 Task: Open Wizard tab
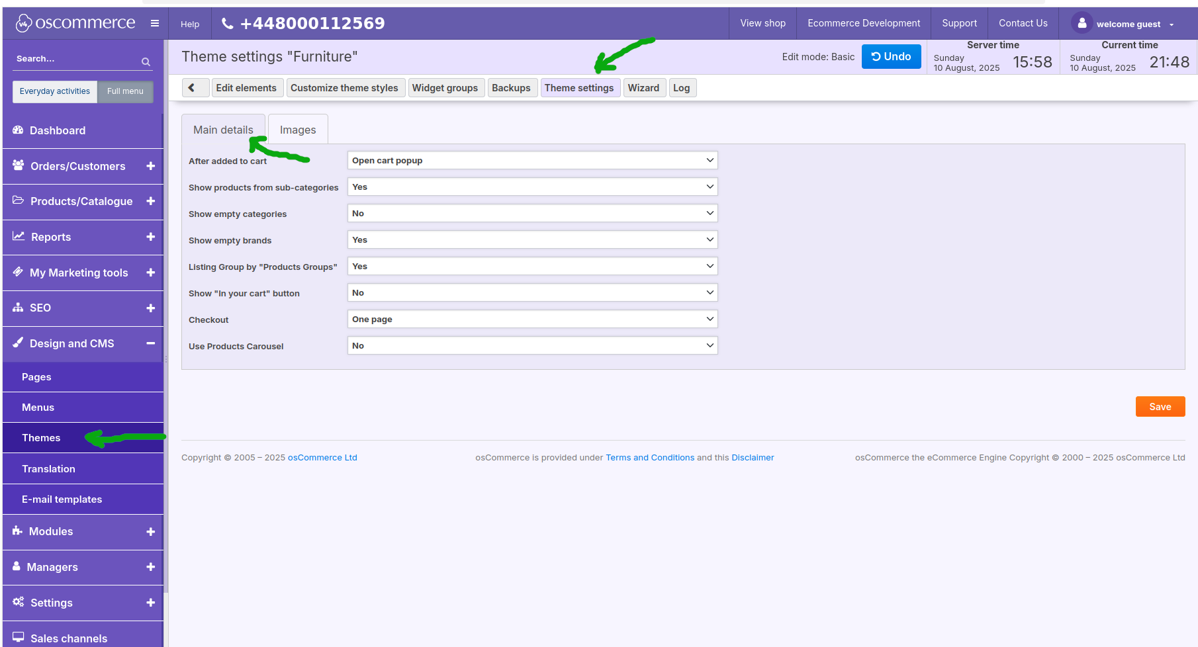[643, 88]
